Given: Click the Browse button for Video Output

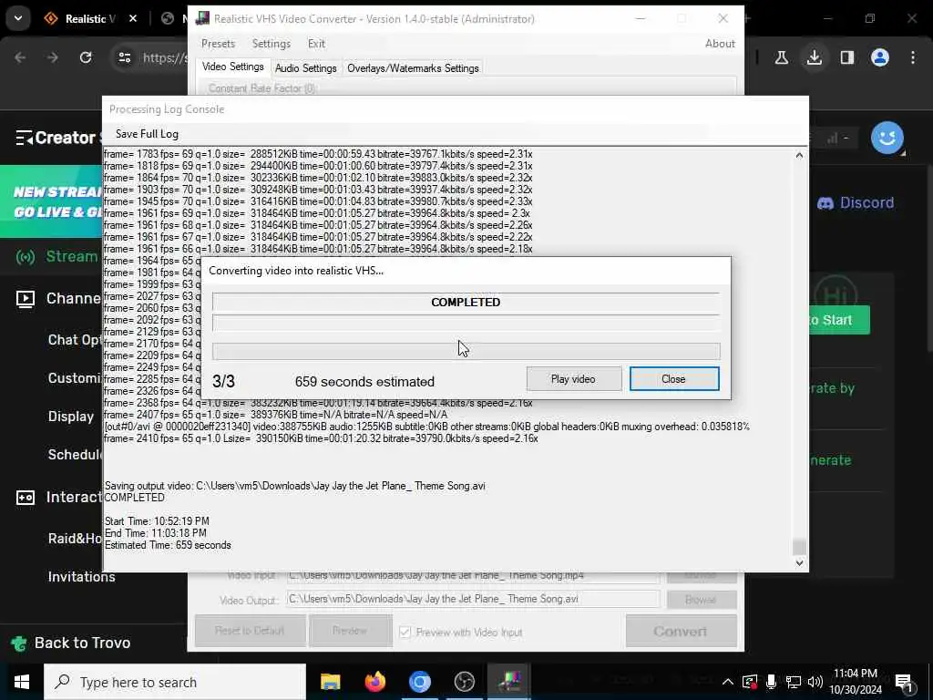Looking at the screenshot, I should click(701, 600).
